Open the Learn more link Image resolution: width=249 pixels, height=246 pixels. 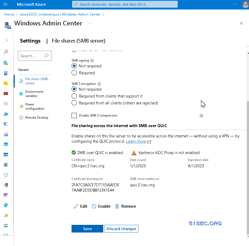point(136,141)
